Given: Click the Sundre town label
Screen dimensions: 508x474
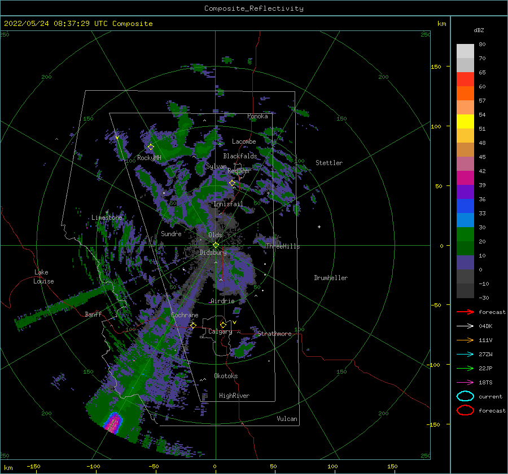Looking at the screenshot, I should [171, 233].
